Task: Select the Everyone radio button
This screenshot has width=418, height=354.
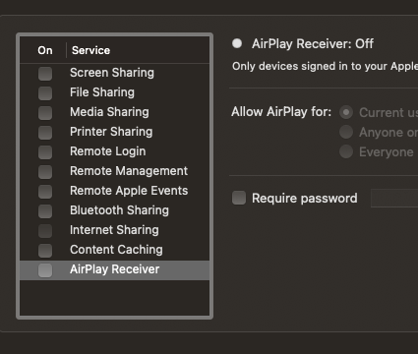Action: tap(346, 151)
